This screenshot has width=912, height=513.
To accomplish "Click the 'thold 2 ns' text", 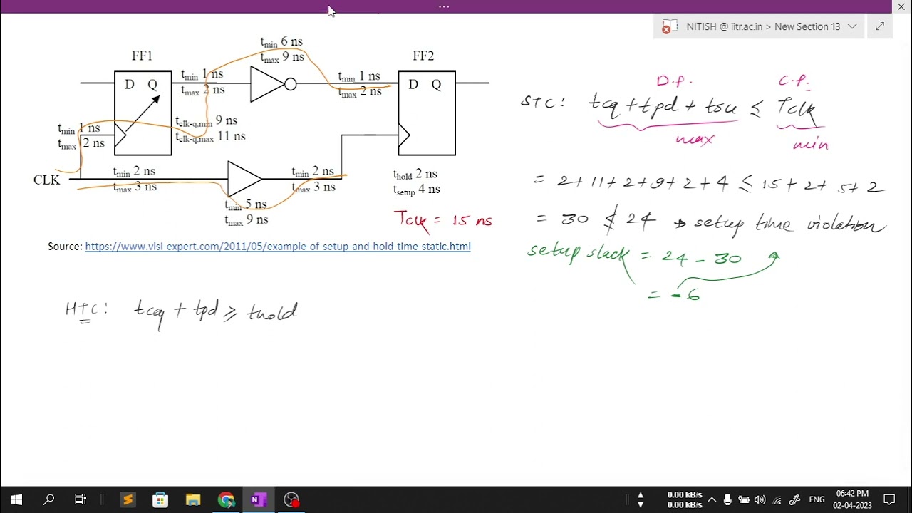I will 415,175.
